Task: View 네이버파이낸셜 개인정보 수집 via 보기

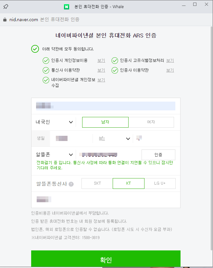Action: tap(101, 80)
